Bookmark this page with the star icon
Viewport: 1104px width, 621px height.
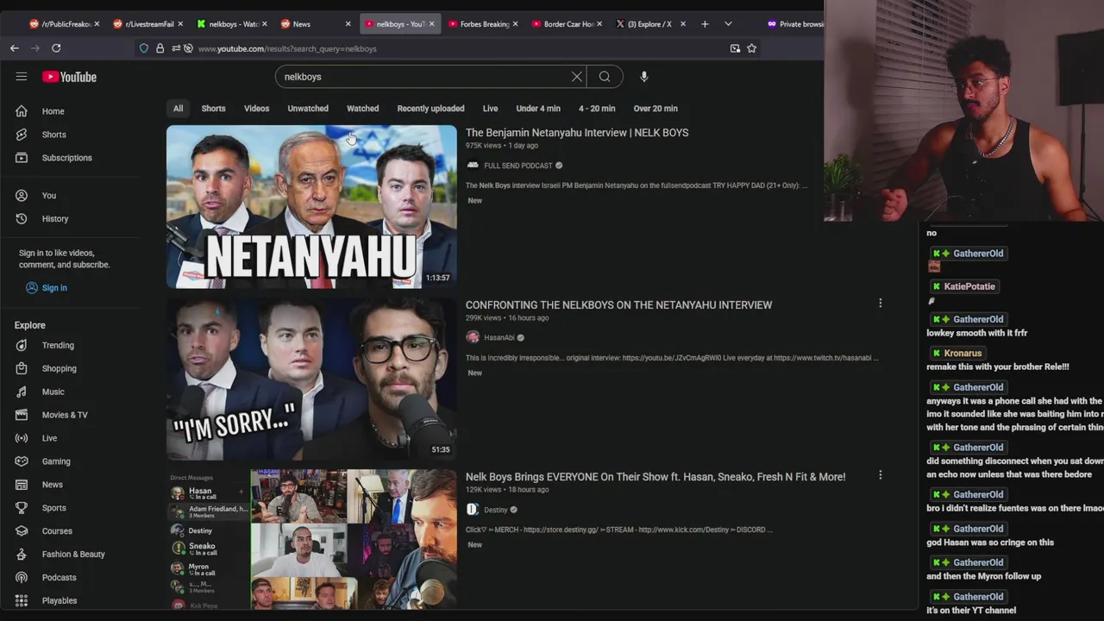pyautogui.click(x=751, y=48)
